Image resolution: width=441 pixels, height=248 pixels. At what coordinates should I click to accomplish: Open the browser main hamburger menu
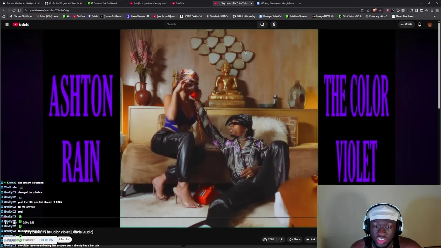point(437,10)
